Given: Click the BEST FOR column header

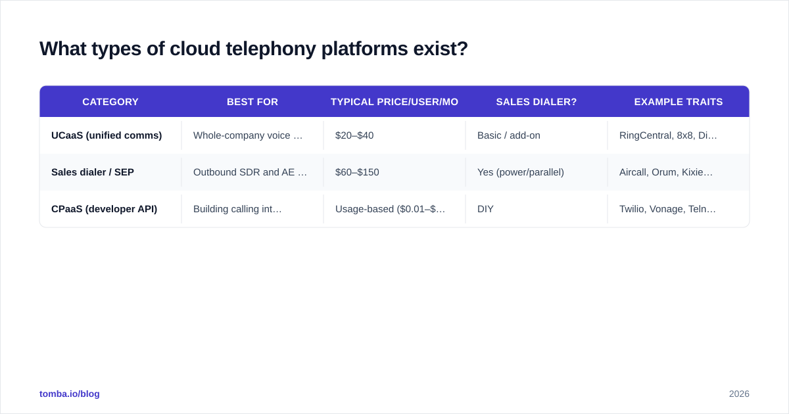Looking at the screenshot, I should (252, 102).
